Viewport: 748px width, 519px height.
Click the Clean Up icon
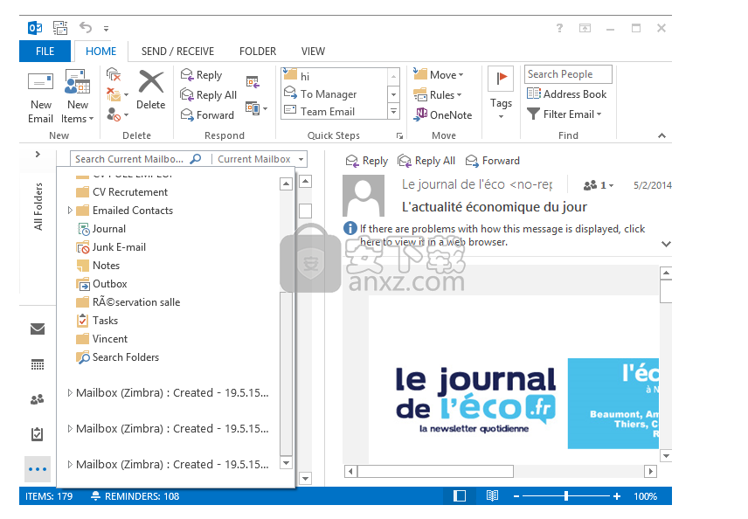(114, 94)
